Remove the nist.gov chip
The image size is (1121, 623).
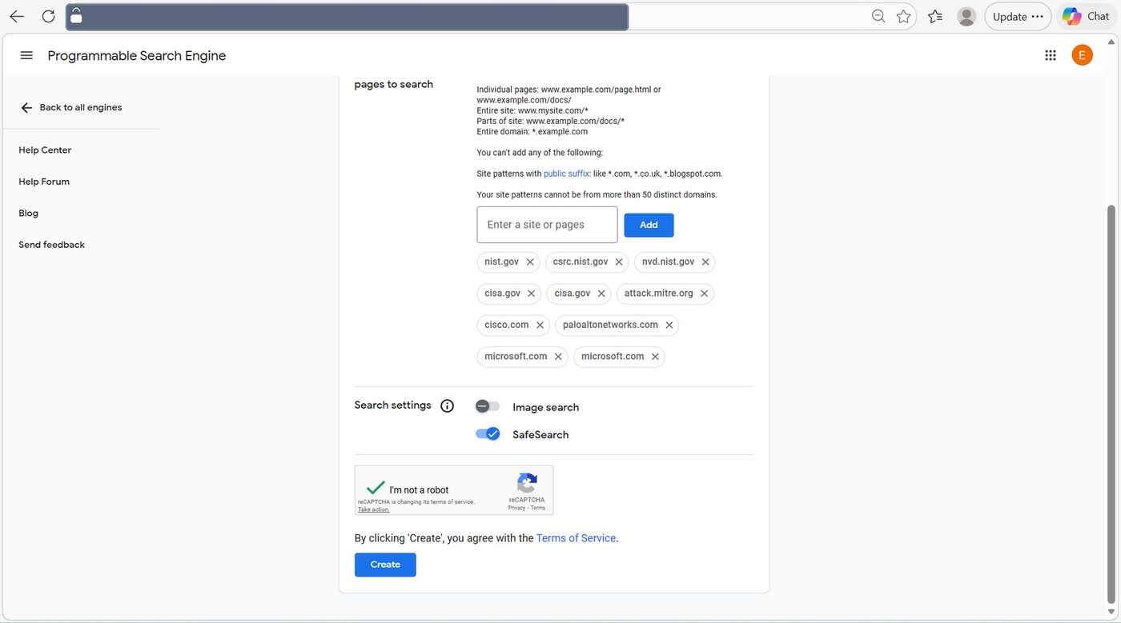530,262
